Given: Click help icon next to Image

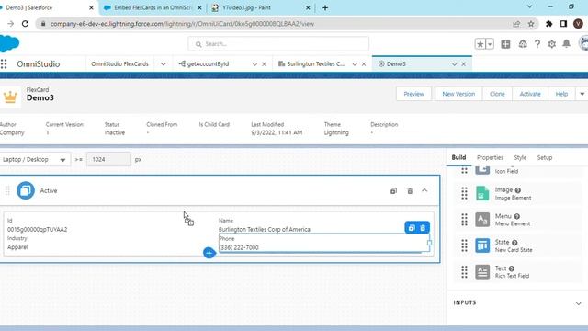Looking at the screenshot, I should pos(518,190).
